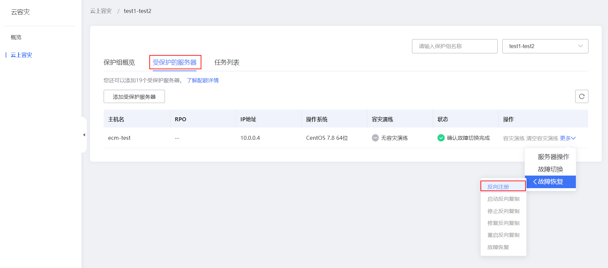Click the refresh icon above the table
Screen dimensions: 608x268
click(582, 96)
